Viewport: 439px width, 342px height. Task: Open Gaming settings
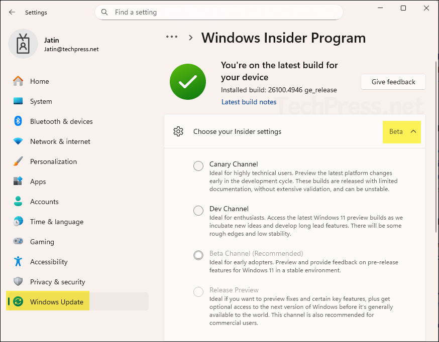click(78, 242)
